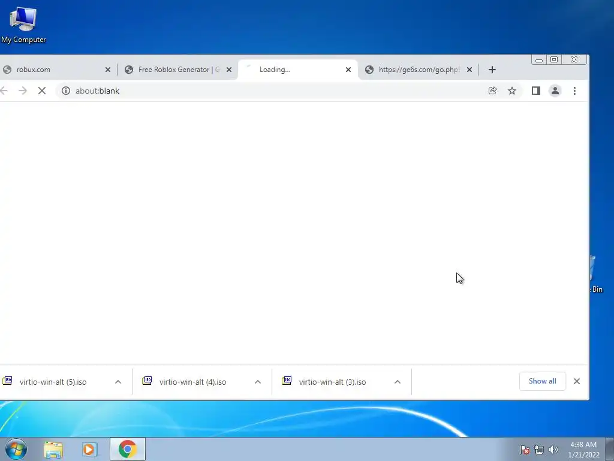This screenshot has height=461, width=614.
Task: Click the clock showing 4:38 AM
Action: click(x=583, y=450)
